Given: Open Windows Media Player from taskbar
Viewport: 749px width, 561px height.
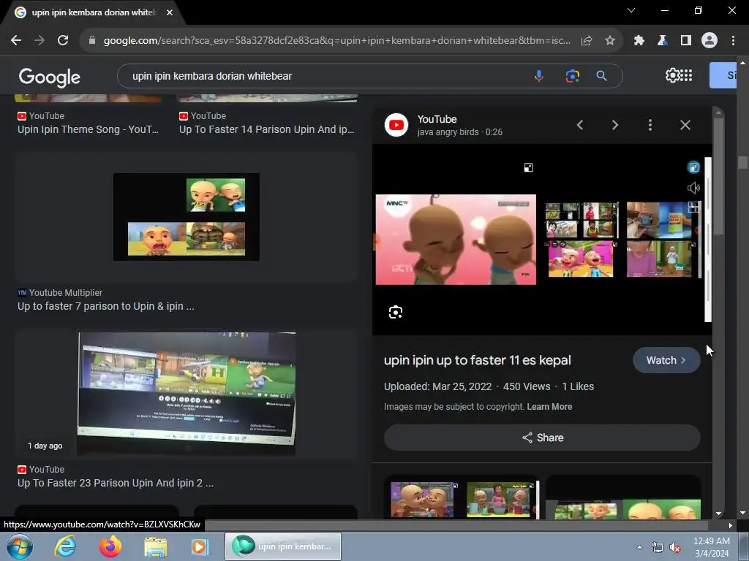Looking at the screenshot, I should point(200,546).
